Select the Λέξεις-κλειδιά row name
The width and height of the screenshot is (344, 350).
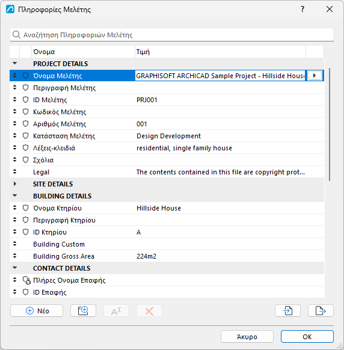(x=54, y=148)
